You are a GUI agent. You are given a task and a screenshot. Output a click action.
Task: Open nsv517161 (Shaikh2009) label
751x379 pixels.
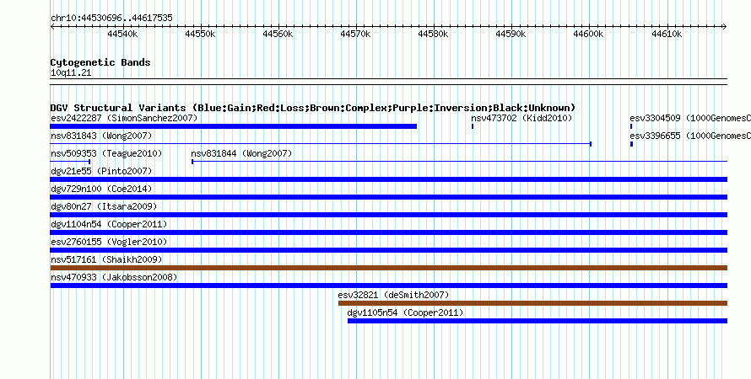106,259
